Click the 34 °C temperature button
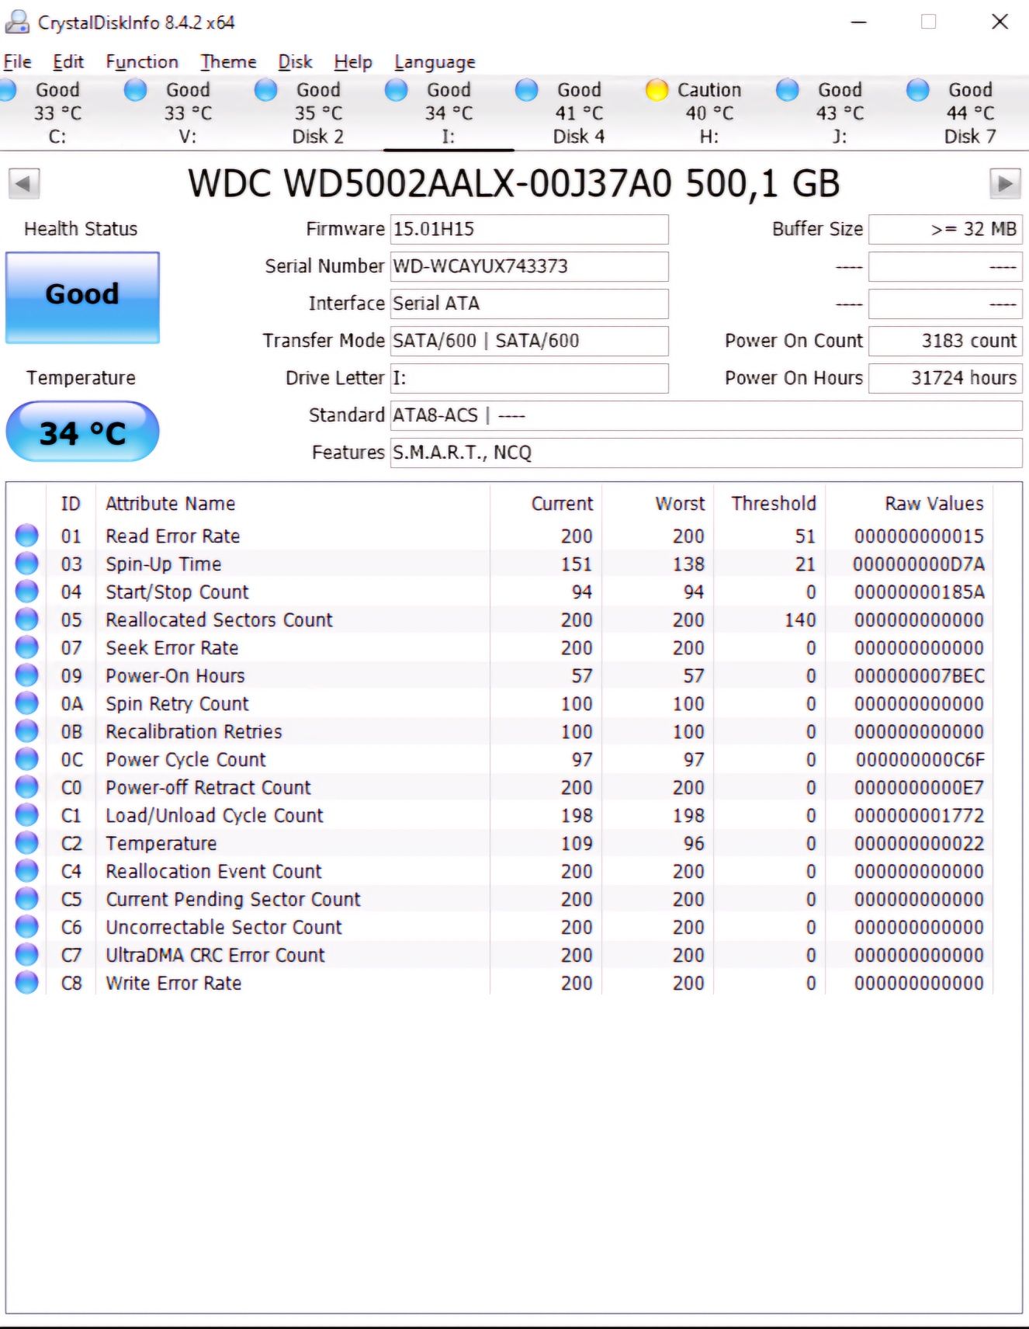The image size is (1029, 1329). 82,432
